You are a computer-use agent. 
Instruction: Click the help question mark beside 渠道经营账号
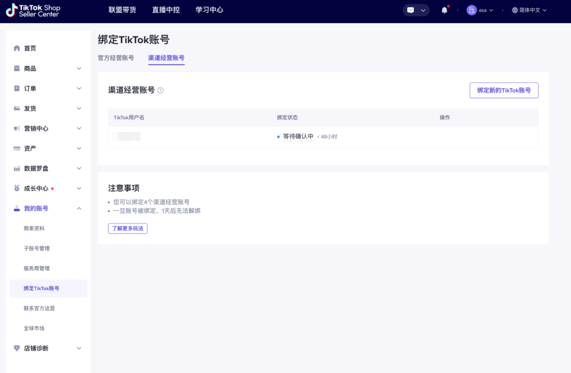160,90
